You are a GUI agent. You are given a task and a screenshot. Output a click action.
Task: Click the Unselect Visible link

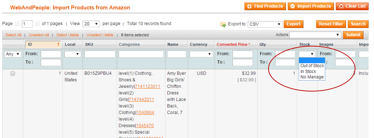[x=100, y=35]
